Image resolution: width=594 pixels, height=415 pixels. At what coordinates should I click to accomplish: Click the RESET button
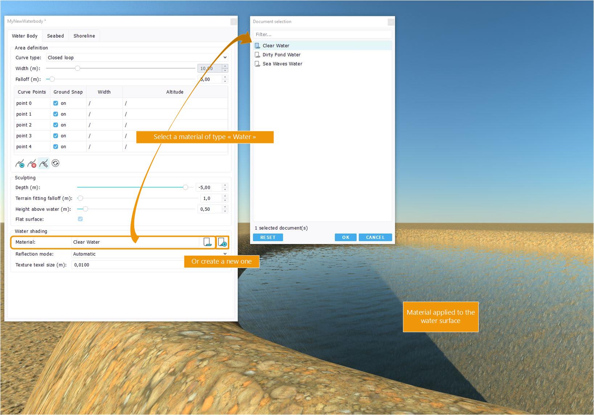[268, 238]
